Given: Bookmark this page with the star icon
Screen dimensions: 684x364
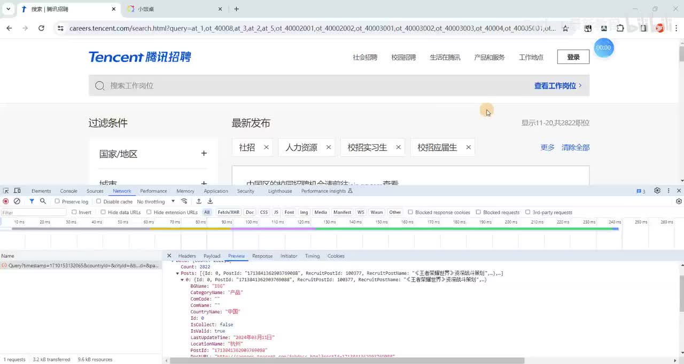Looking at the screenshot, I should (565, 28).
